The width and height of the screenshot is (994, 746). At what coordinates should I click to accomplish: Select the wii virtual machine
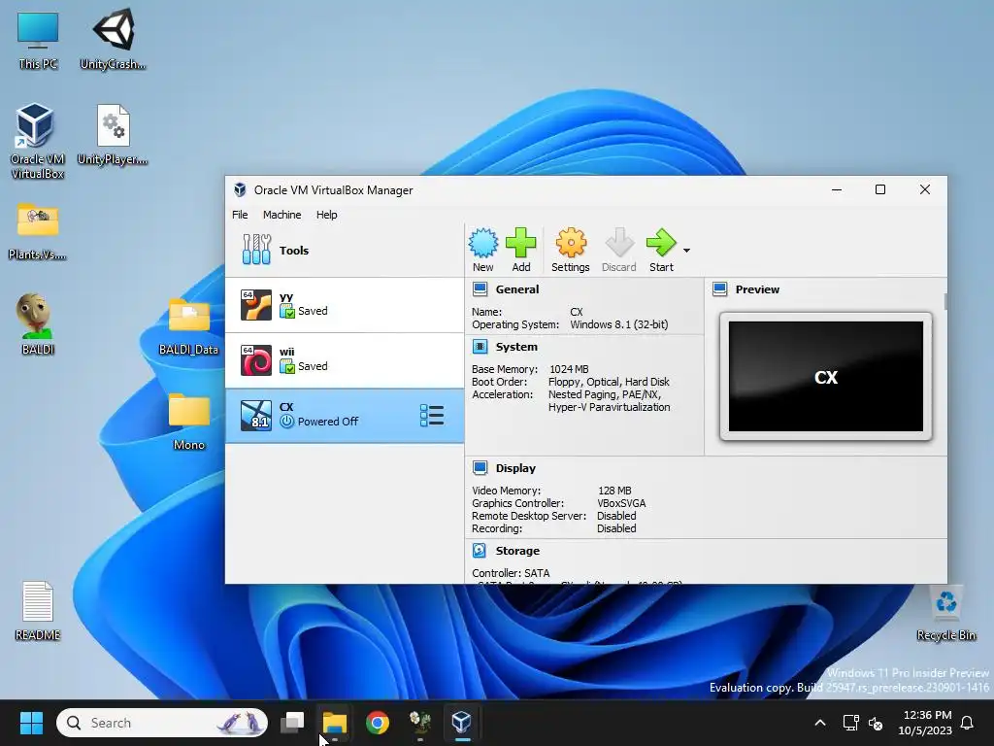tap(345, 360)
